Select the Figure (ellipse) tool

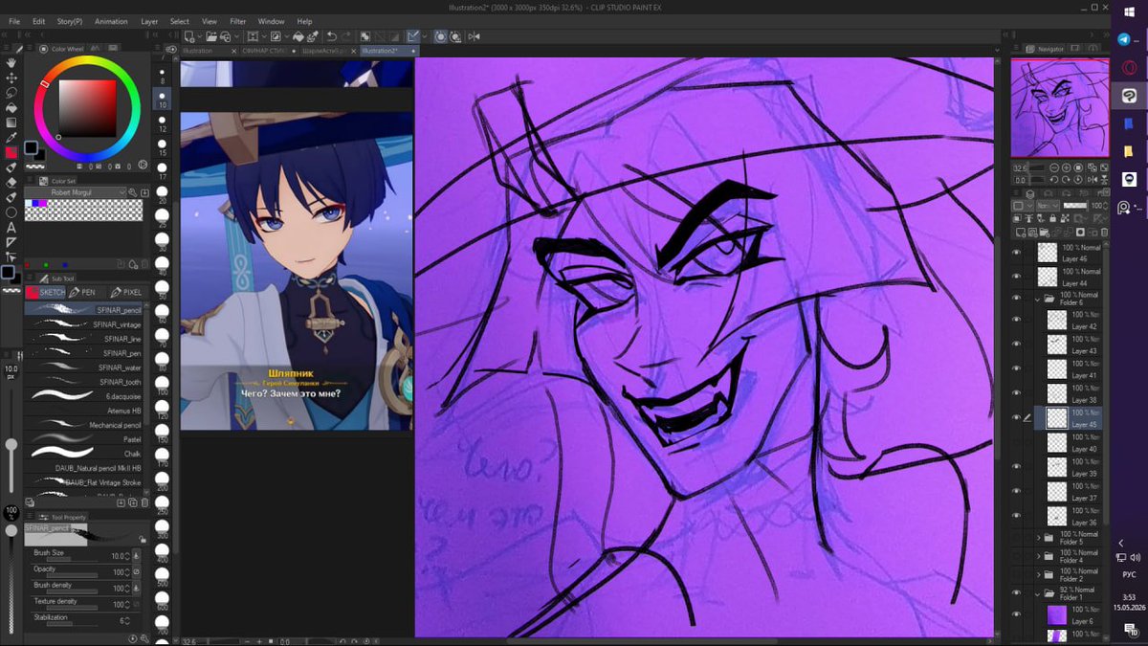tap(11, 212)
